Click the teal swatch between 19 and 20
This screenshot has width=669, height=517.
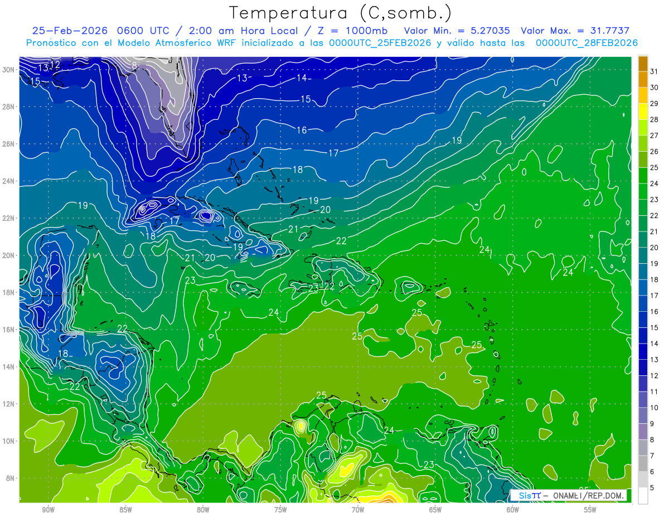[643, 255]
